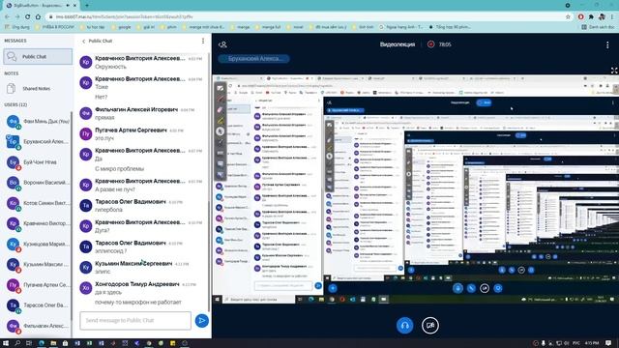Select user Воронин Василий in users list
The image size is (619, 348).
38,183
